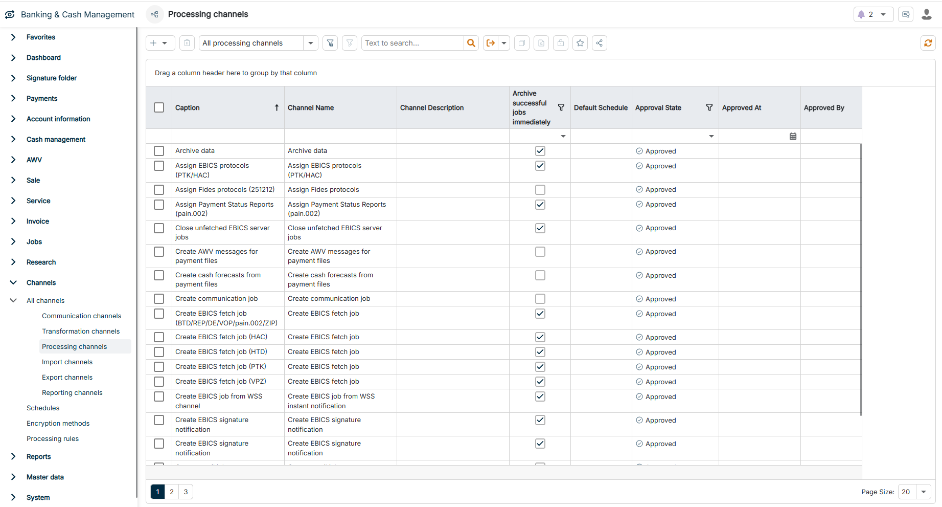This screenshot has height=507, width=942.
Task: Click Approved status in Create EBICS fetch job (VPZ) row
Action: (656, 382)
